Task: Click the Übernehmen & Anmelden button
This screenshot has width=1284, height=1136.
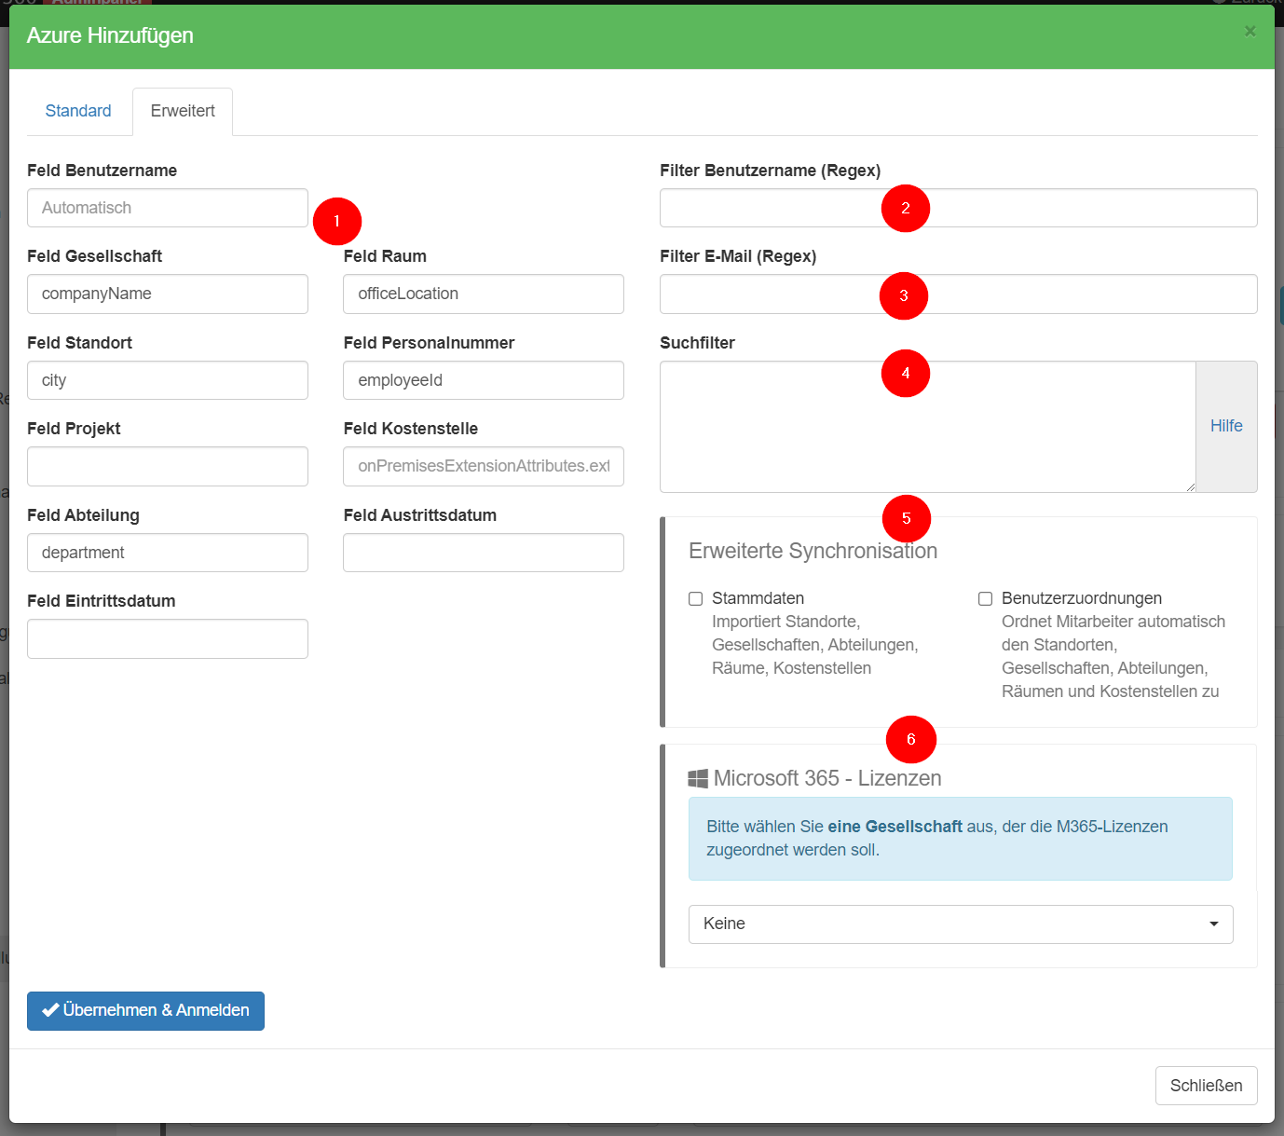Action: tap(145, 1010)
